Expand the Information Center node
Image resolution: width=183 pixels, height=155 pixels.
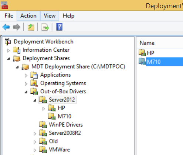click(x=9, y=51)
